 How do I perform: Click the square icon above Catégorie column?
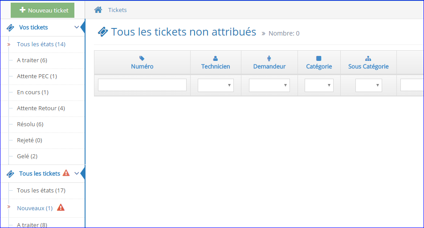[319, 58]
